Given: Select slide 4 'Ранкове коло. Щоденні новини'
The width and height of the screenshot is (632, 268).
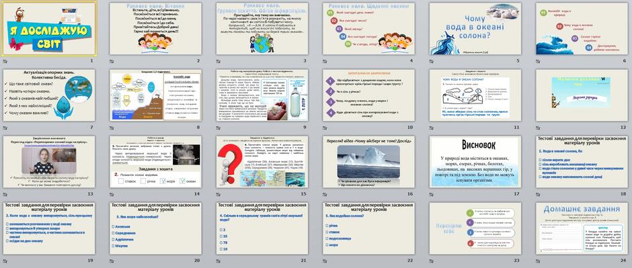Looking at the screenshot, I should pos(369,29).
